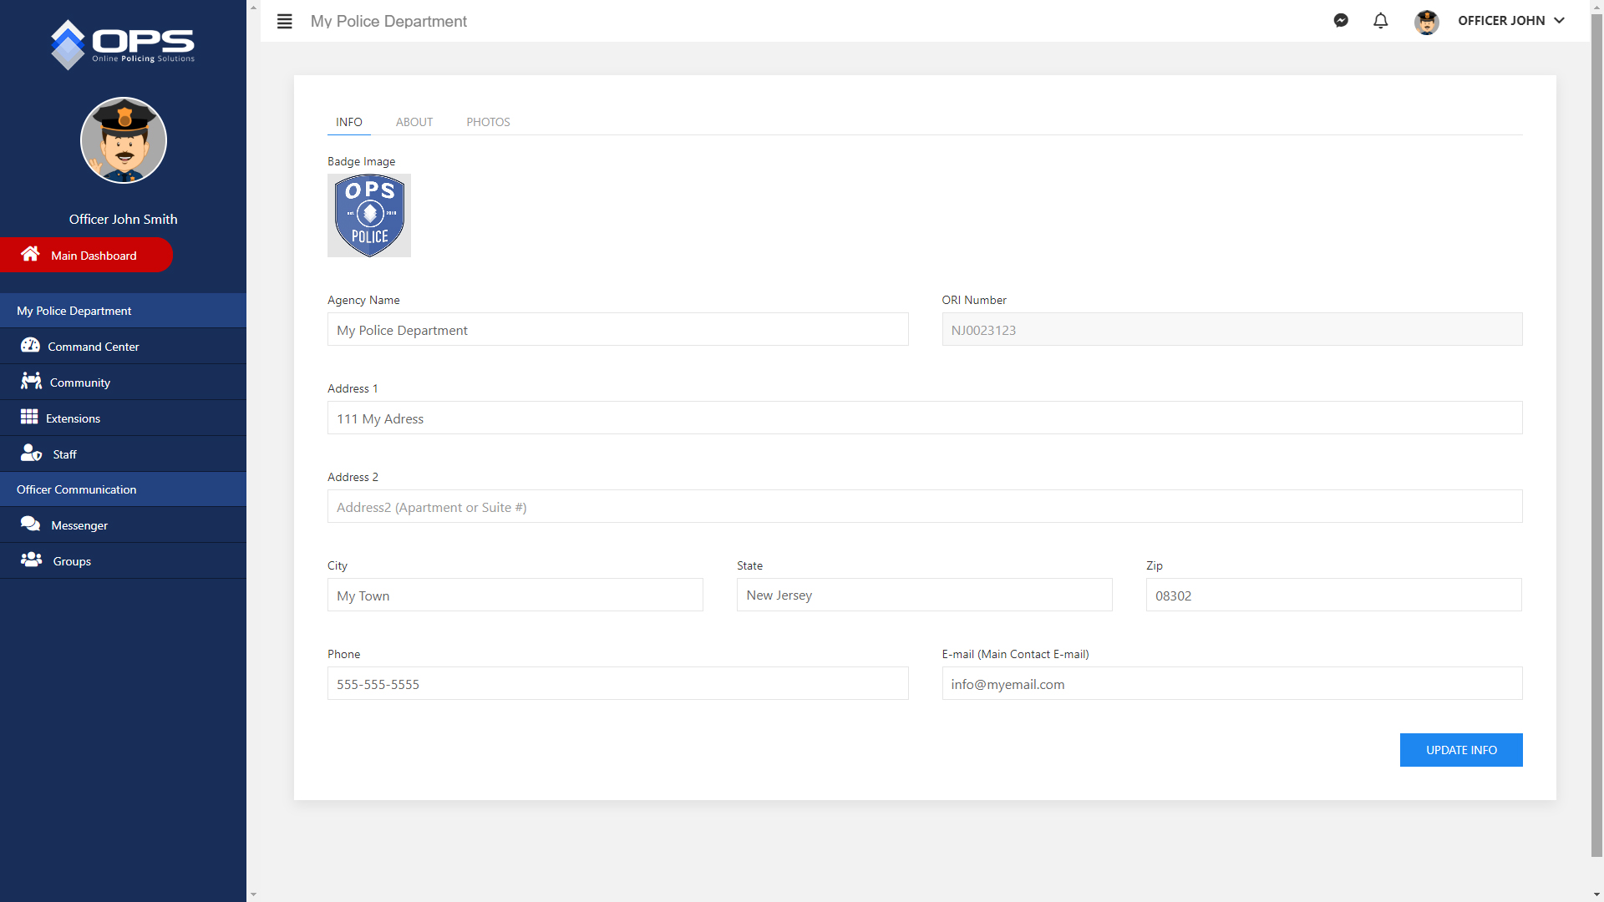Toggle the hamburger menu icon
Image resolution: width=1604 pixels, height=902 pixels.
284,22
